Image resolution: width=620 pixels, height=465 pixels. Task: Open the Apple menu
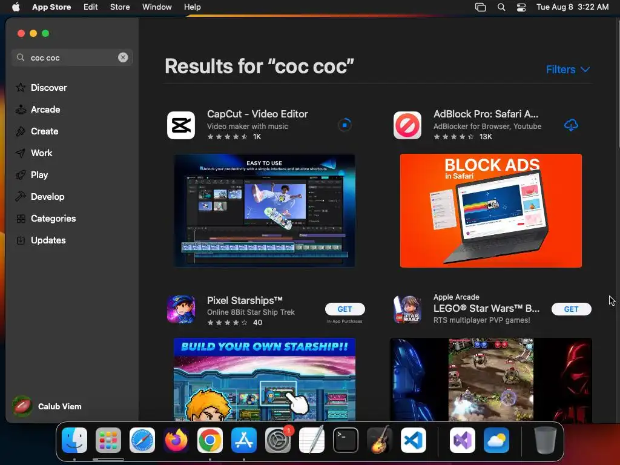tap(16, 7)
